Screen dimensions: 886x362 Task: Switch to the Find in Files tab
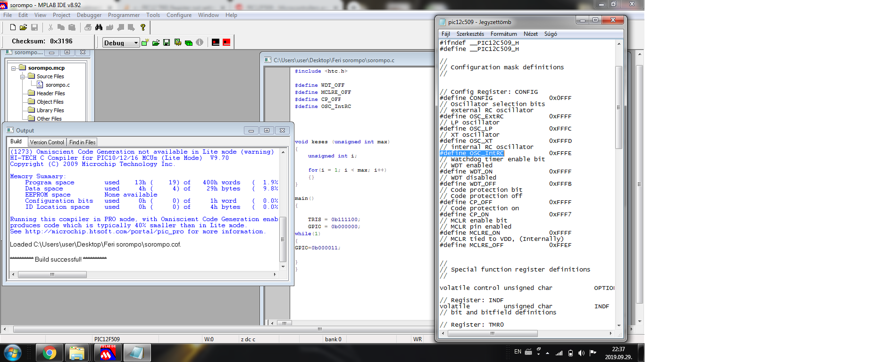coord(82,142)
